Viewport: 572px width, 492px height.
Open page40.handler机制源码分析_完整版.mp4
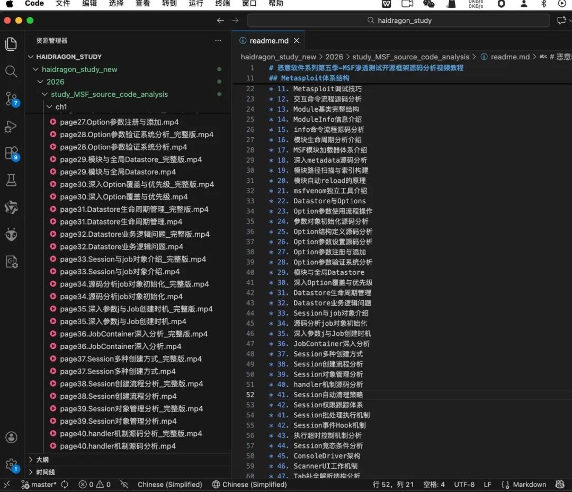pyautogui.click(x=131, y=433)
